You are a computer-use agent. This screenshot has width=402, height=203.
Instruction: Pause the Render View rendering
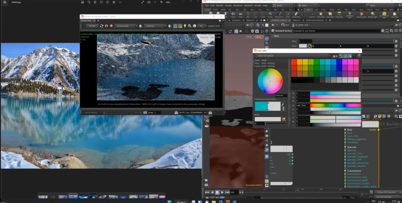(x=106, y=26)
